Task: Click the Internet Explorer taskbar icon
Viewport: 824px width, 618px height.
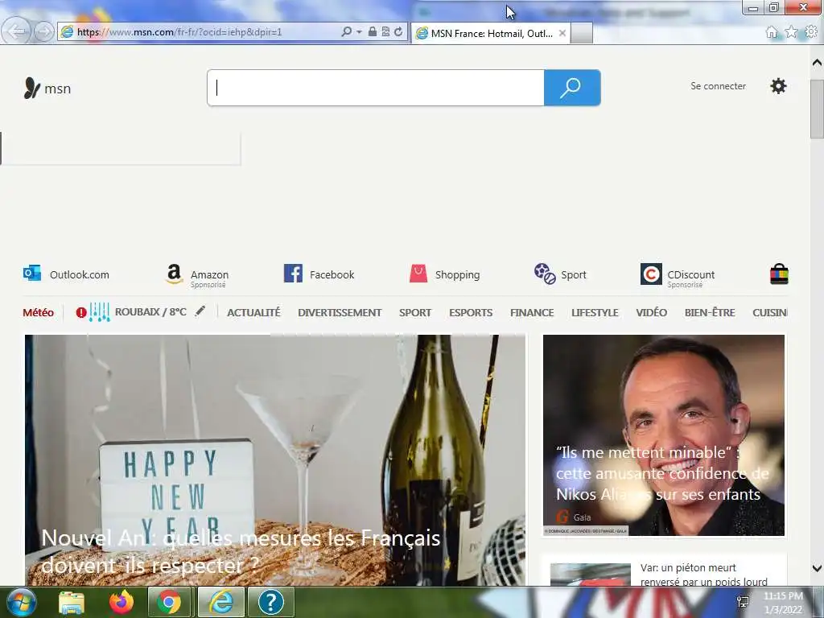Action: point(221,602)
